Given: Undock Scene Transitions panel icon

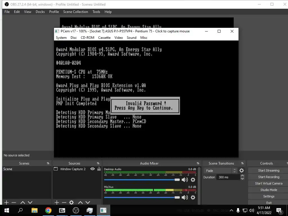Looking at the screenshot, I should (242, 163).
